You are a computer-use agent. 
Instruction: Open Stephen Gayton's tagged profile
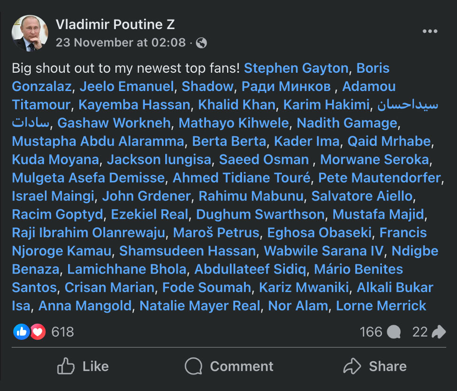[x=296, y=68]
